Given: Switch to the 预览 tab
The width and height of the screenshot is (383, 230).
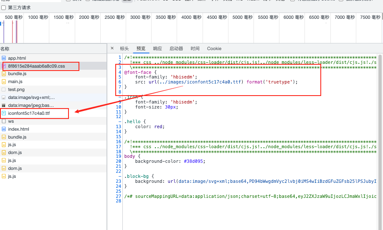Looking at the screenshot, I should (x=141, y=48).
